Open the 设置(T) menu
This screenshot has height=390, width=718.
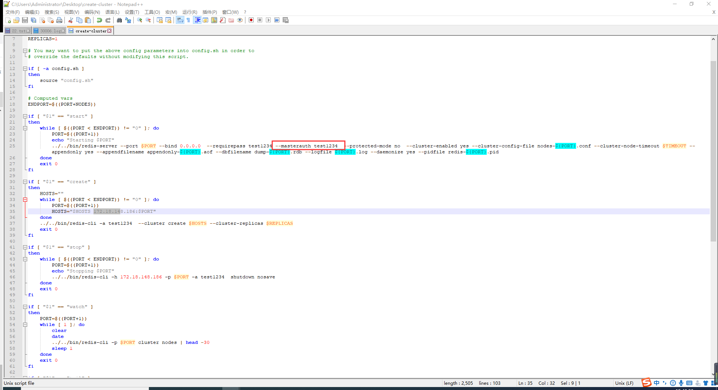pos(132,12)
